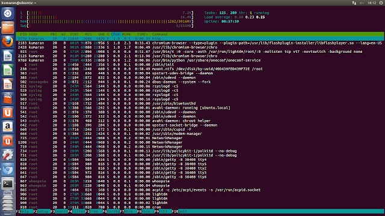Sort by the TIME+ column header
The image size is (385, 216).
click(143, 34)
